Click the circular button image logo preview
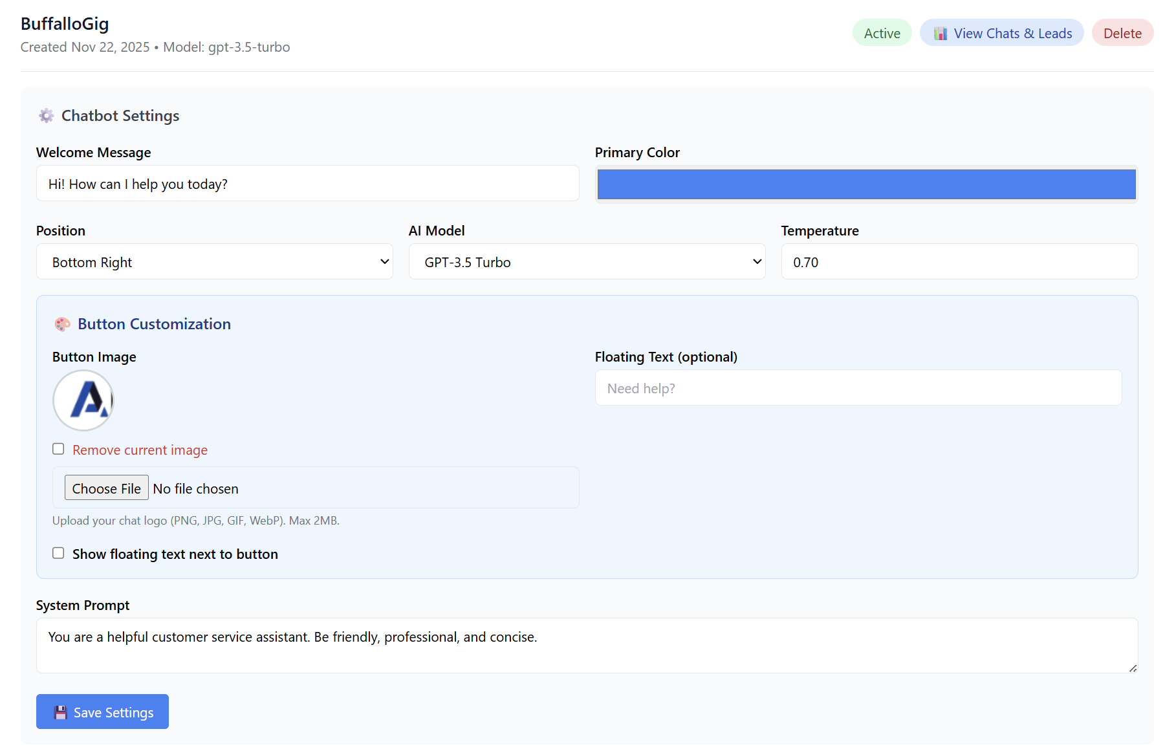 tap(83, 400)
